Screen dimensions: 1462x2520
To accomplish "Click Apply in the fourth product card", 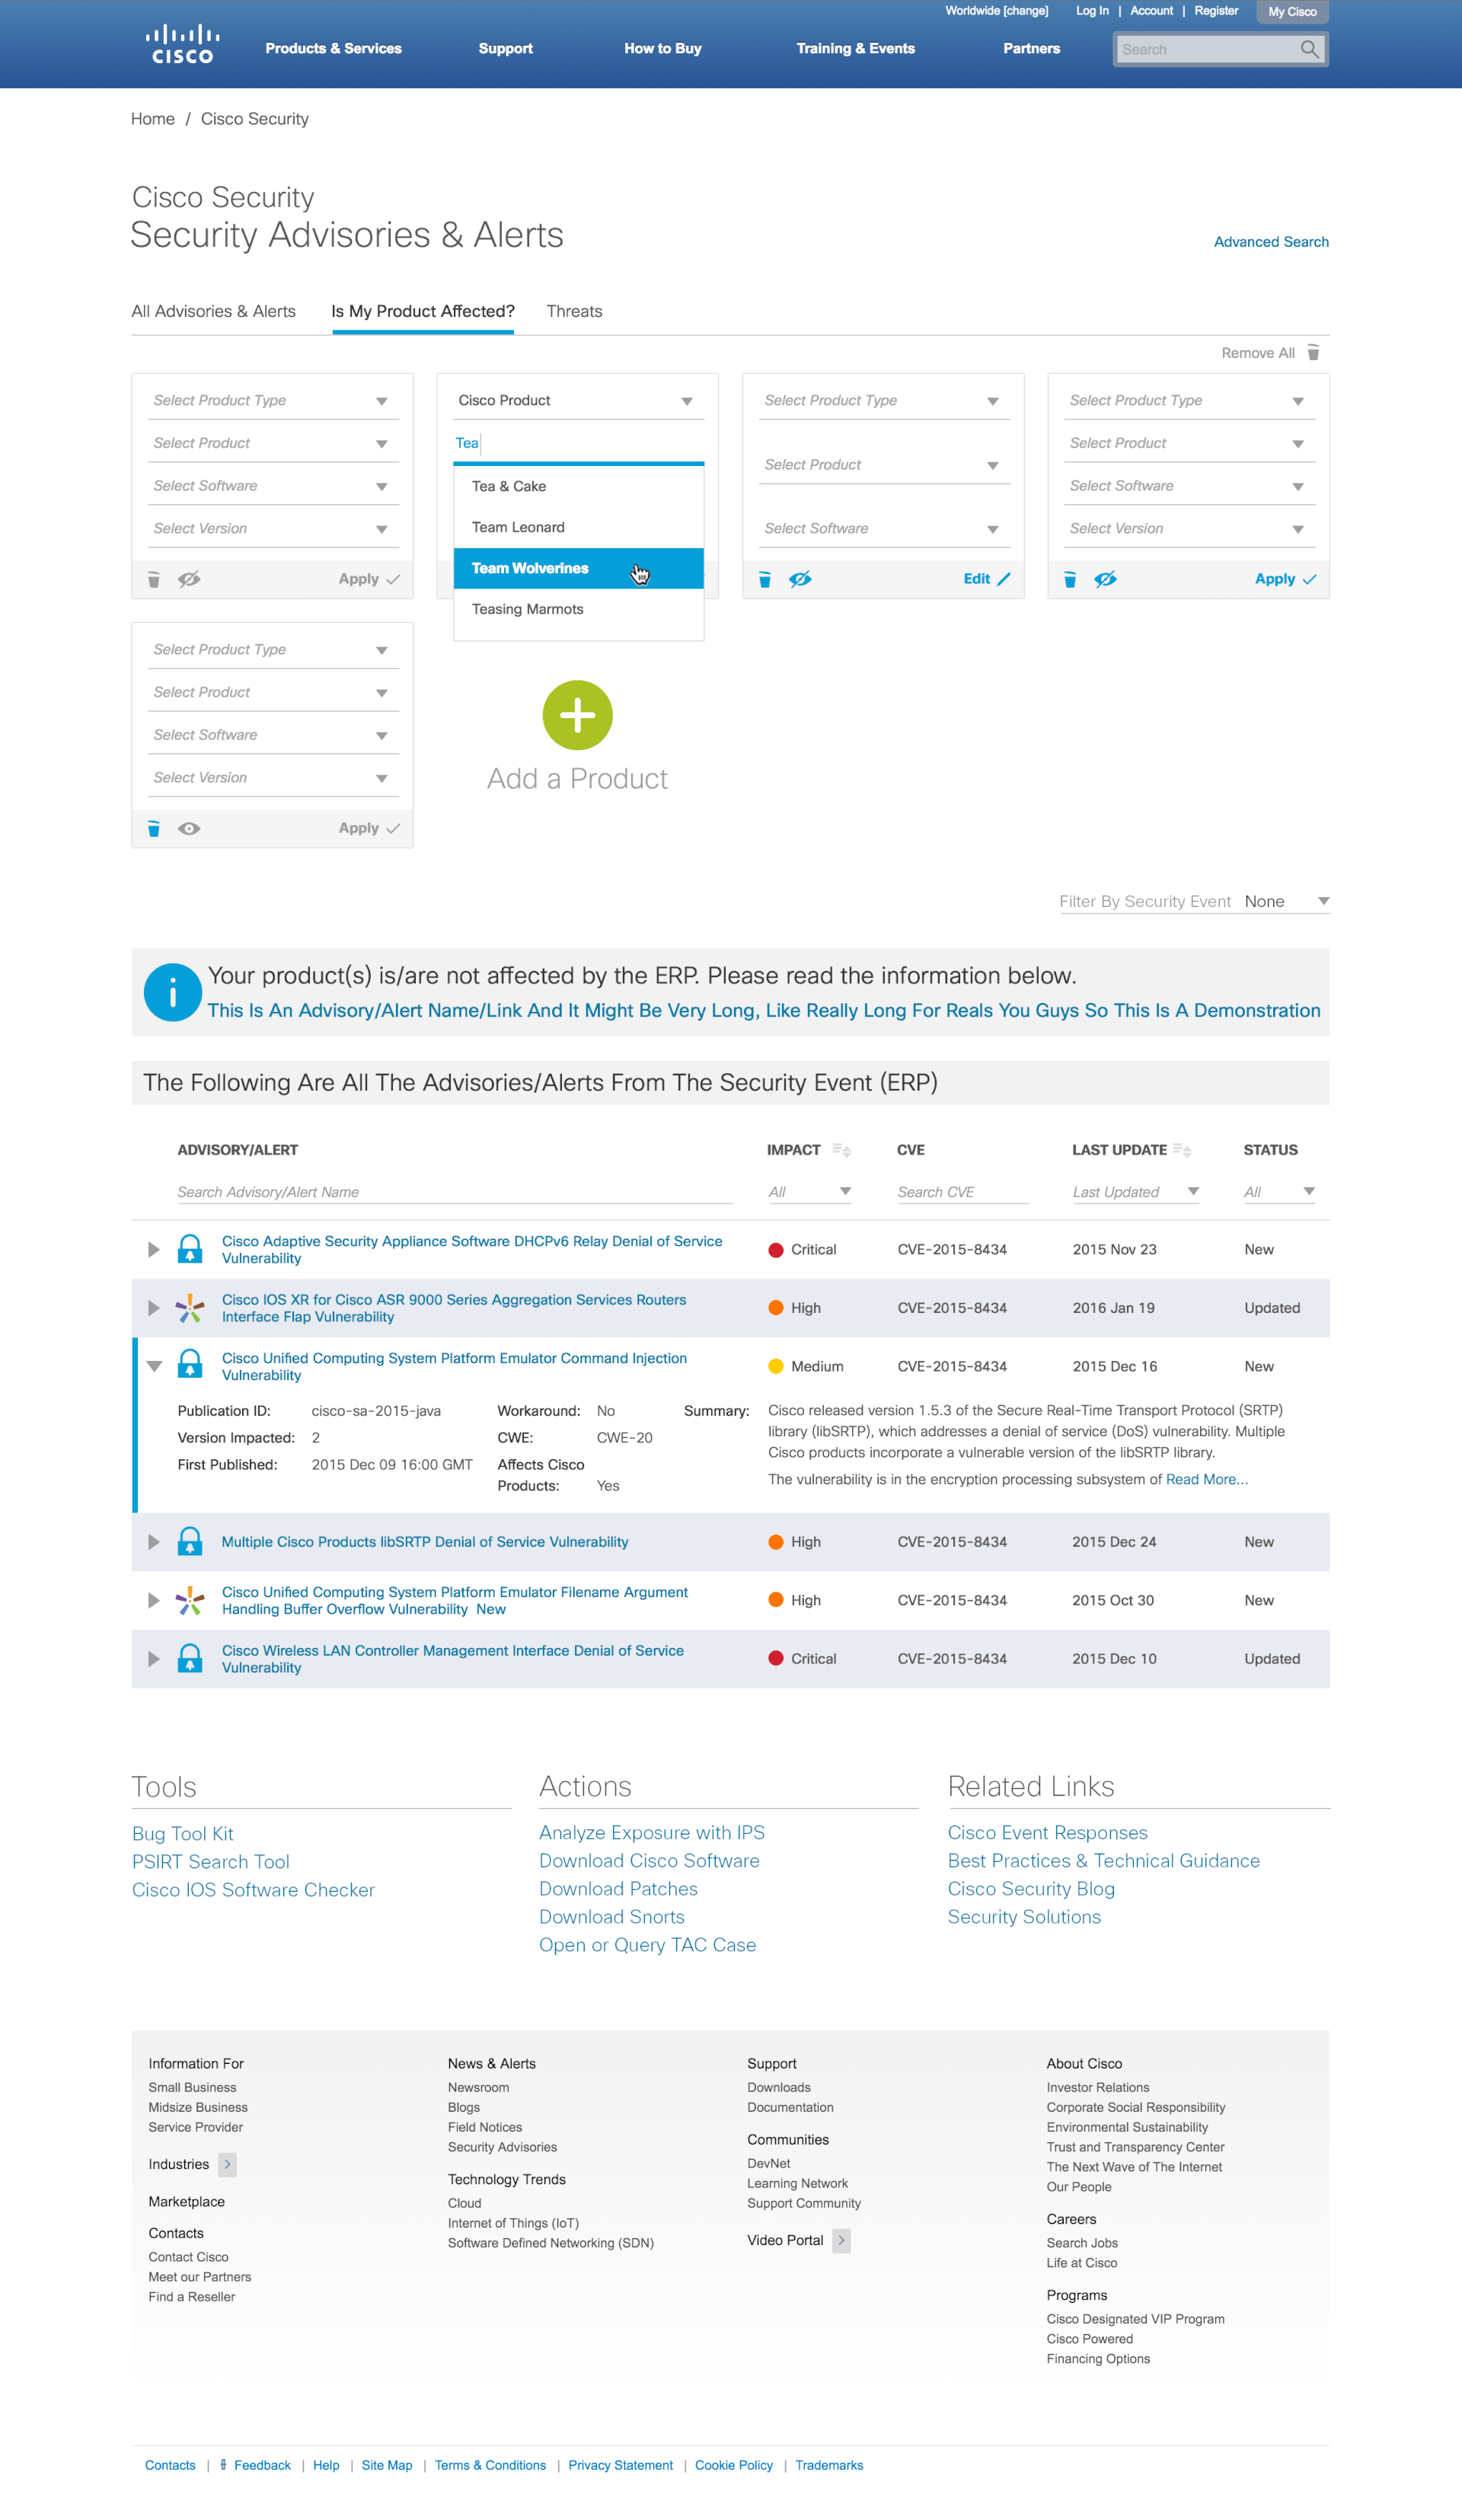I will pyautogui.click(x=1285, y=579).
